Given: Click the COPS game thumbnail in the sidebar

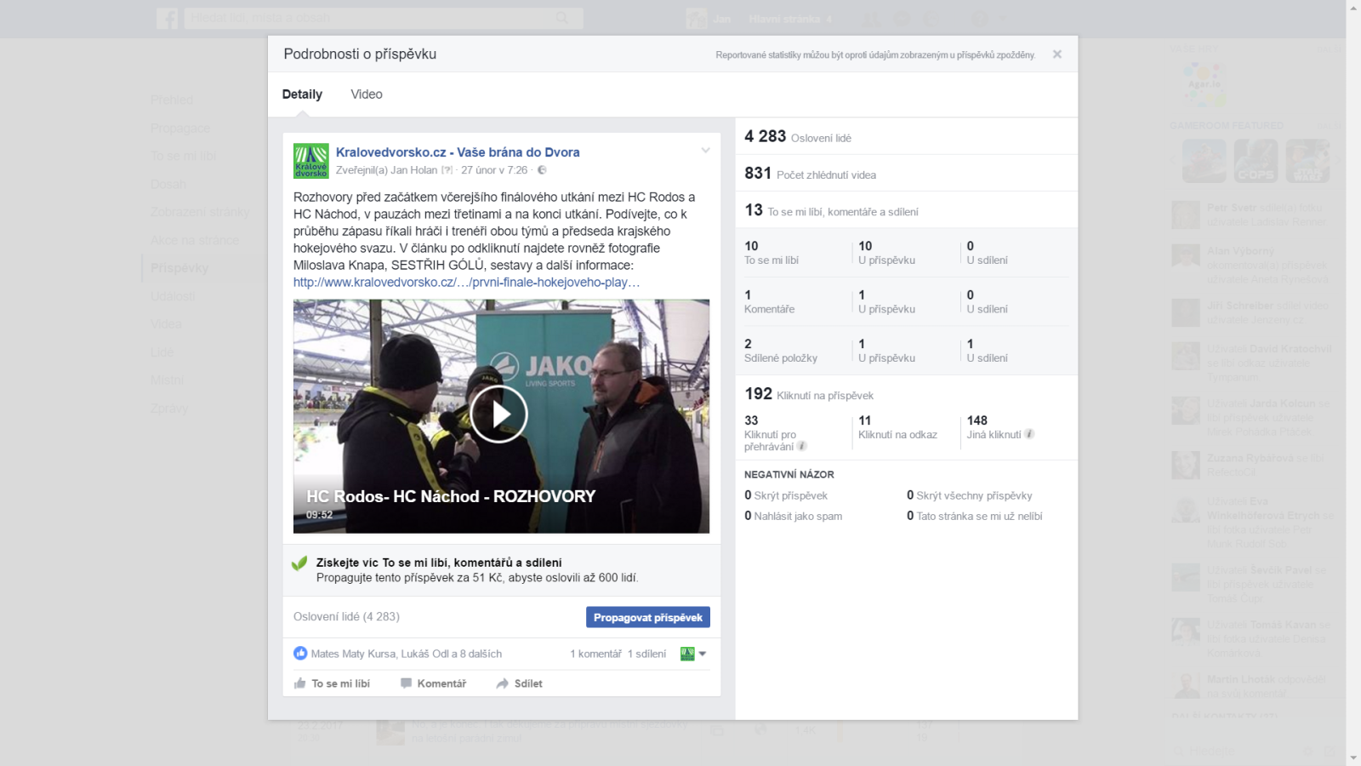Looking at the screenshot, I should 1256,161.
